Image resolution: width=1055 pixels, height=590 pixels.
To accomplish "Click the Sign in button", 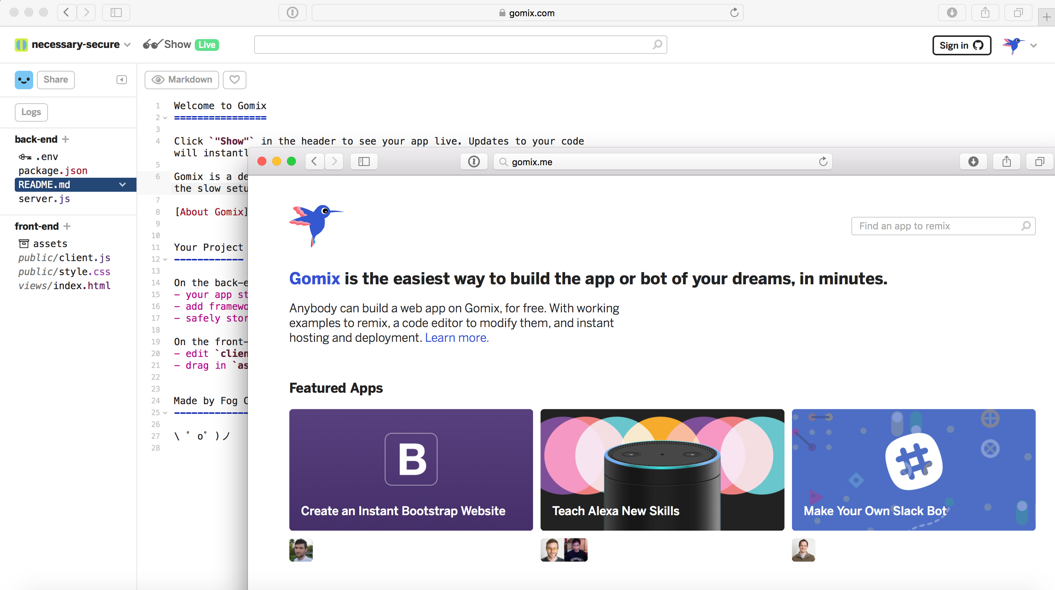I will (961, 45).
